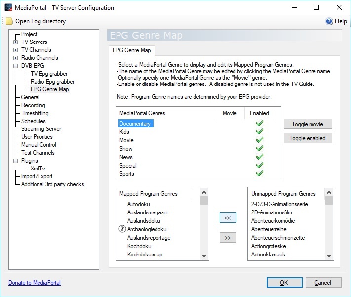Select Actionklamauk in unmapped genres
Image resolution: width=351 pixels, height=297 pixels.
pyautogui.click(x=268, y=255)
